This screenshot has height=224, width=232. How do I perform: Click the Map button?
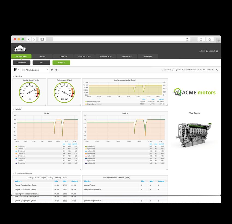pyautogui.click(x=41, y=62)
